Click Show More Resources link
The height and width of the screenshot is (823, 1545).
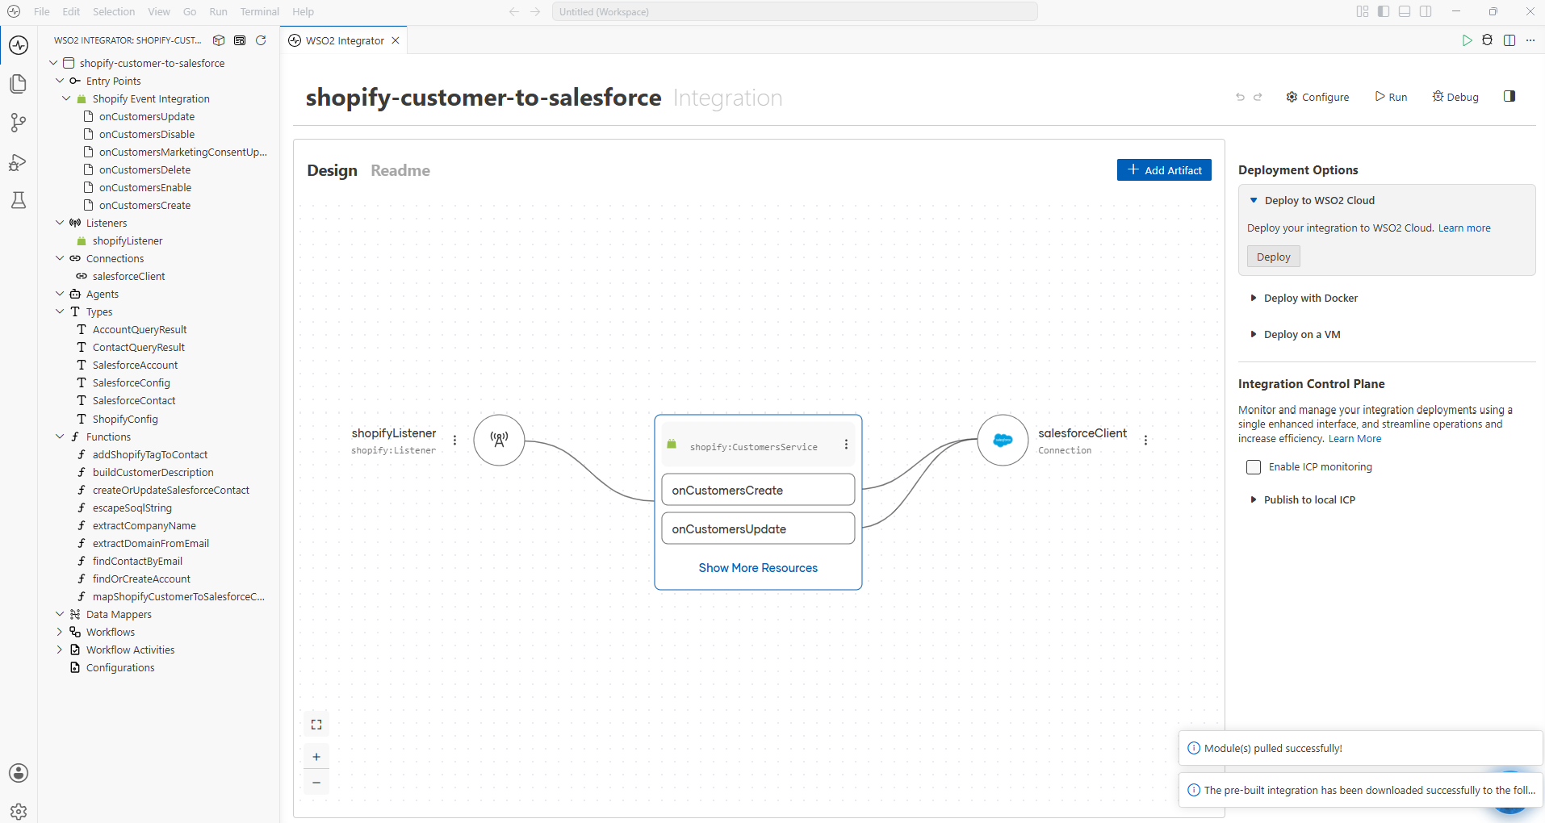758,568
